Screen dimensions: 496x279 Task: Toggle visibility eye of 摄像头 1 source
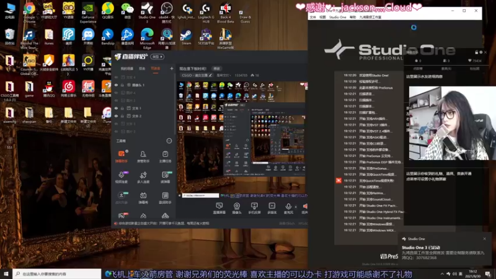pos(116,85)
